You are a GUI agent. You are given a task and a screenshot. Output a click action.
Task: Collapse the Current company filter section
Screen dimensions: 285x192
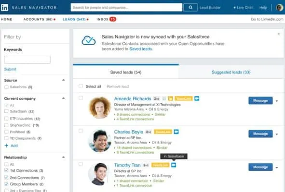[64, 98]
